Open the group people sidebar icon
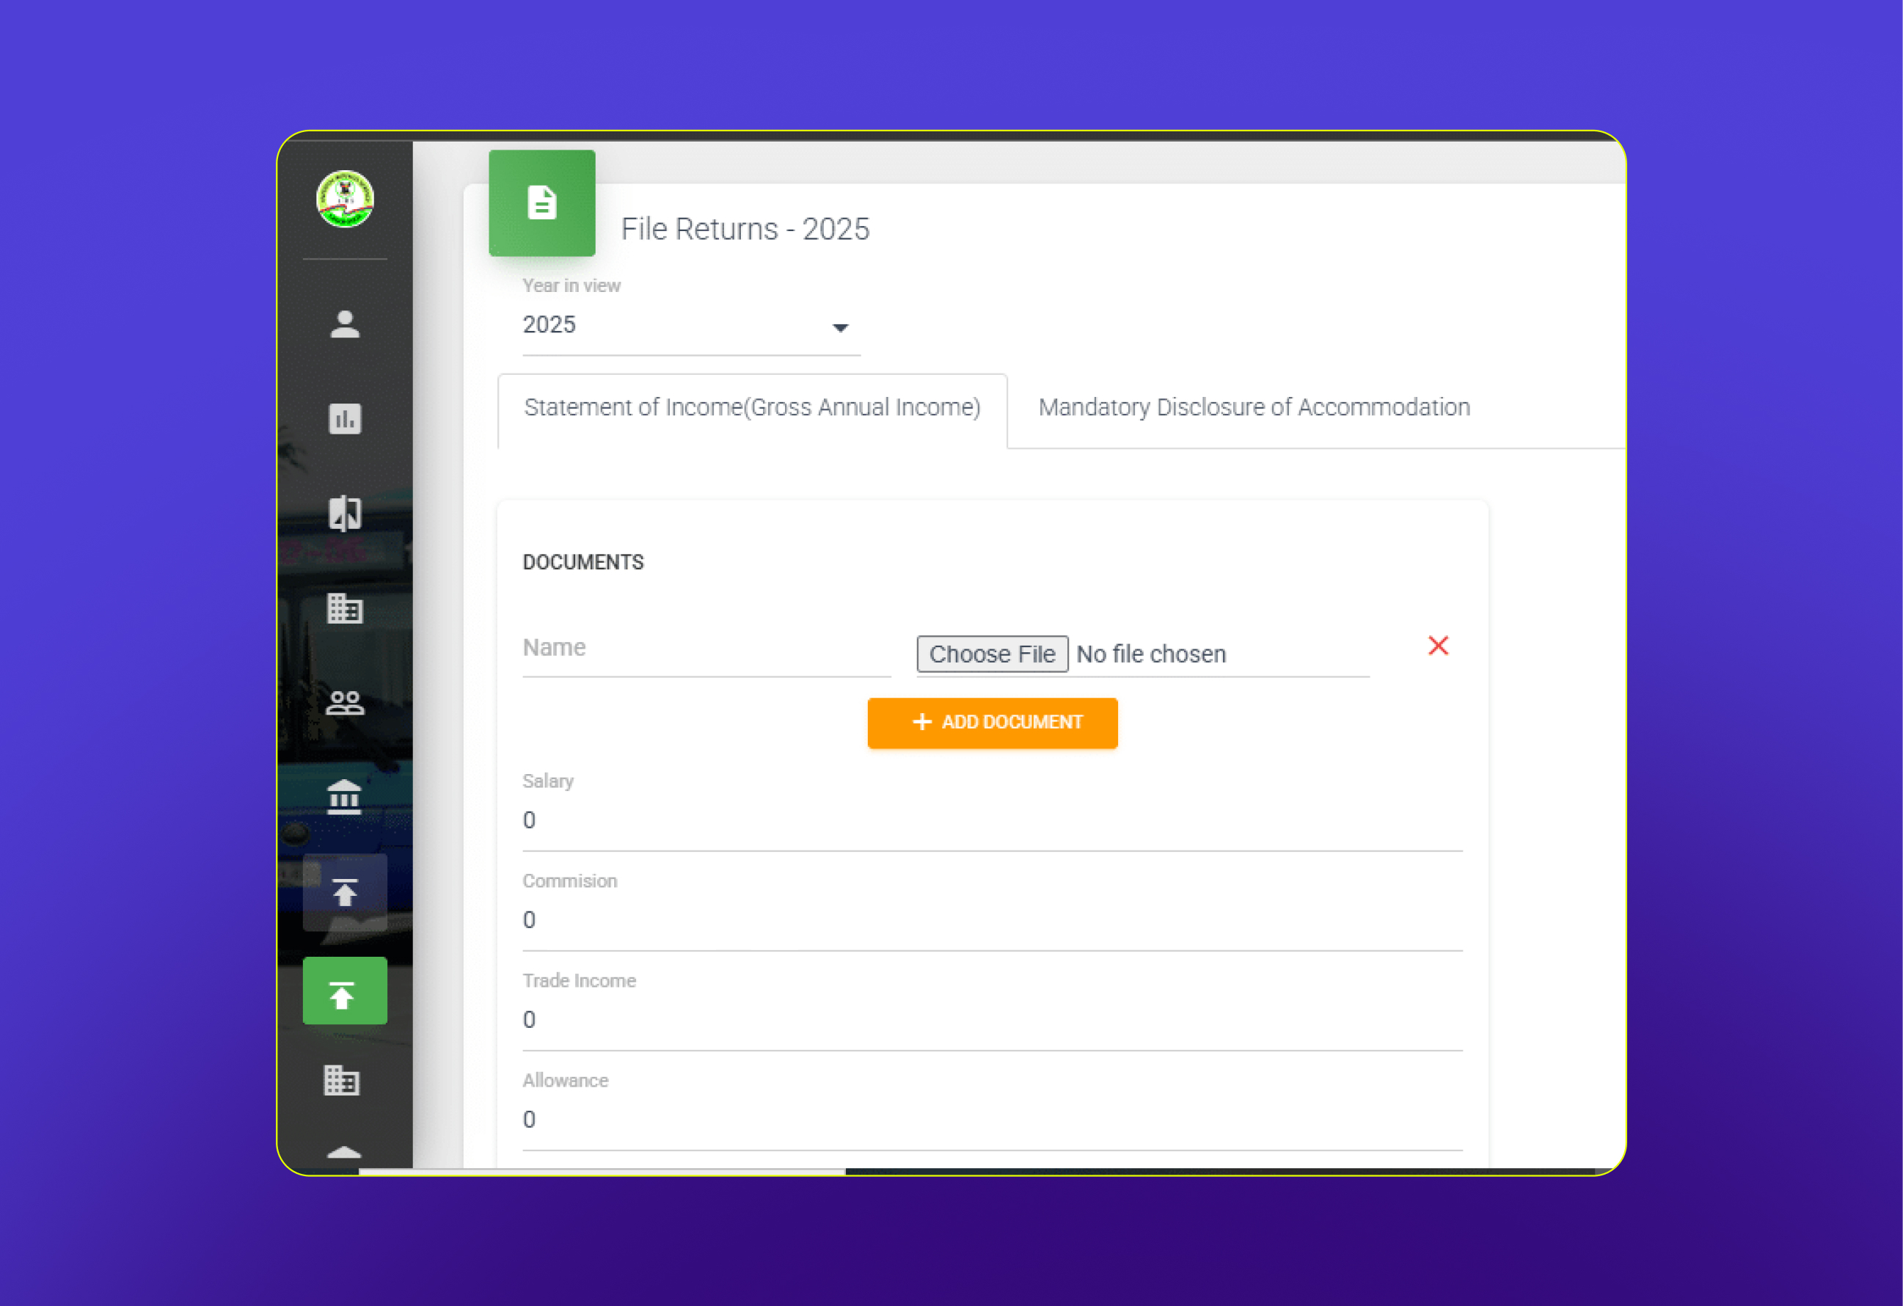1903x1306 pixels. [x=345, y=703]
